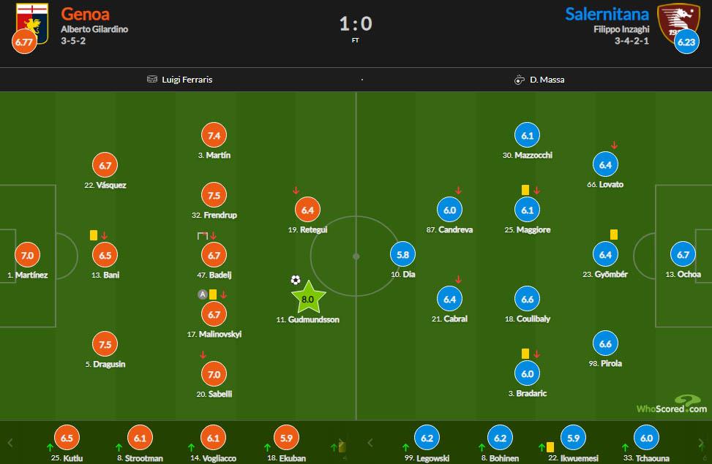The height and width of the screenshot is (464, 712).
Task: Select Ochoa's 6.7 rating bubble
Action: click(x=683, y=255)
